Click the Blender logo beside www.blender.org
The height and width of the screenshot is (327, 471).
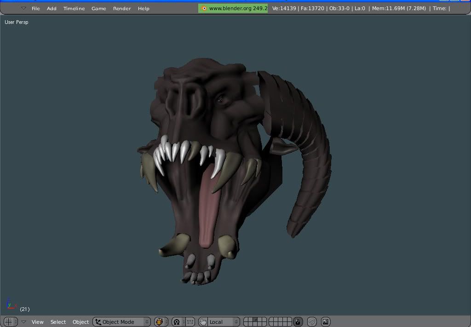click(204, 8)
